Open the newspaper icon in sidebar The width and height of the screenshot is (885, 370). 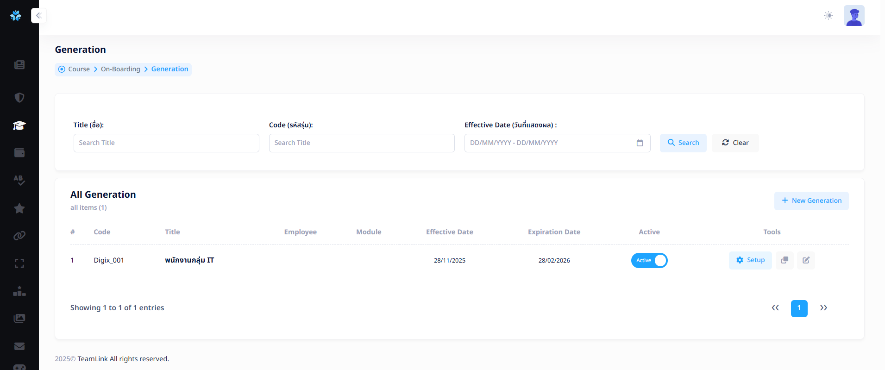click(19, 65)
